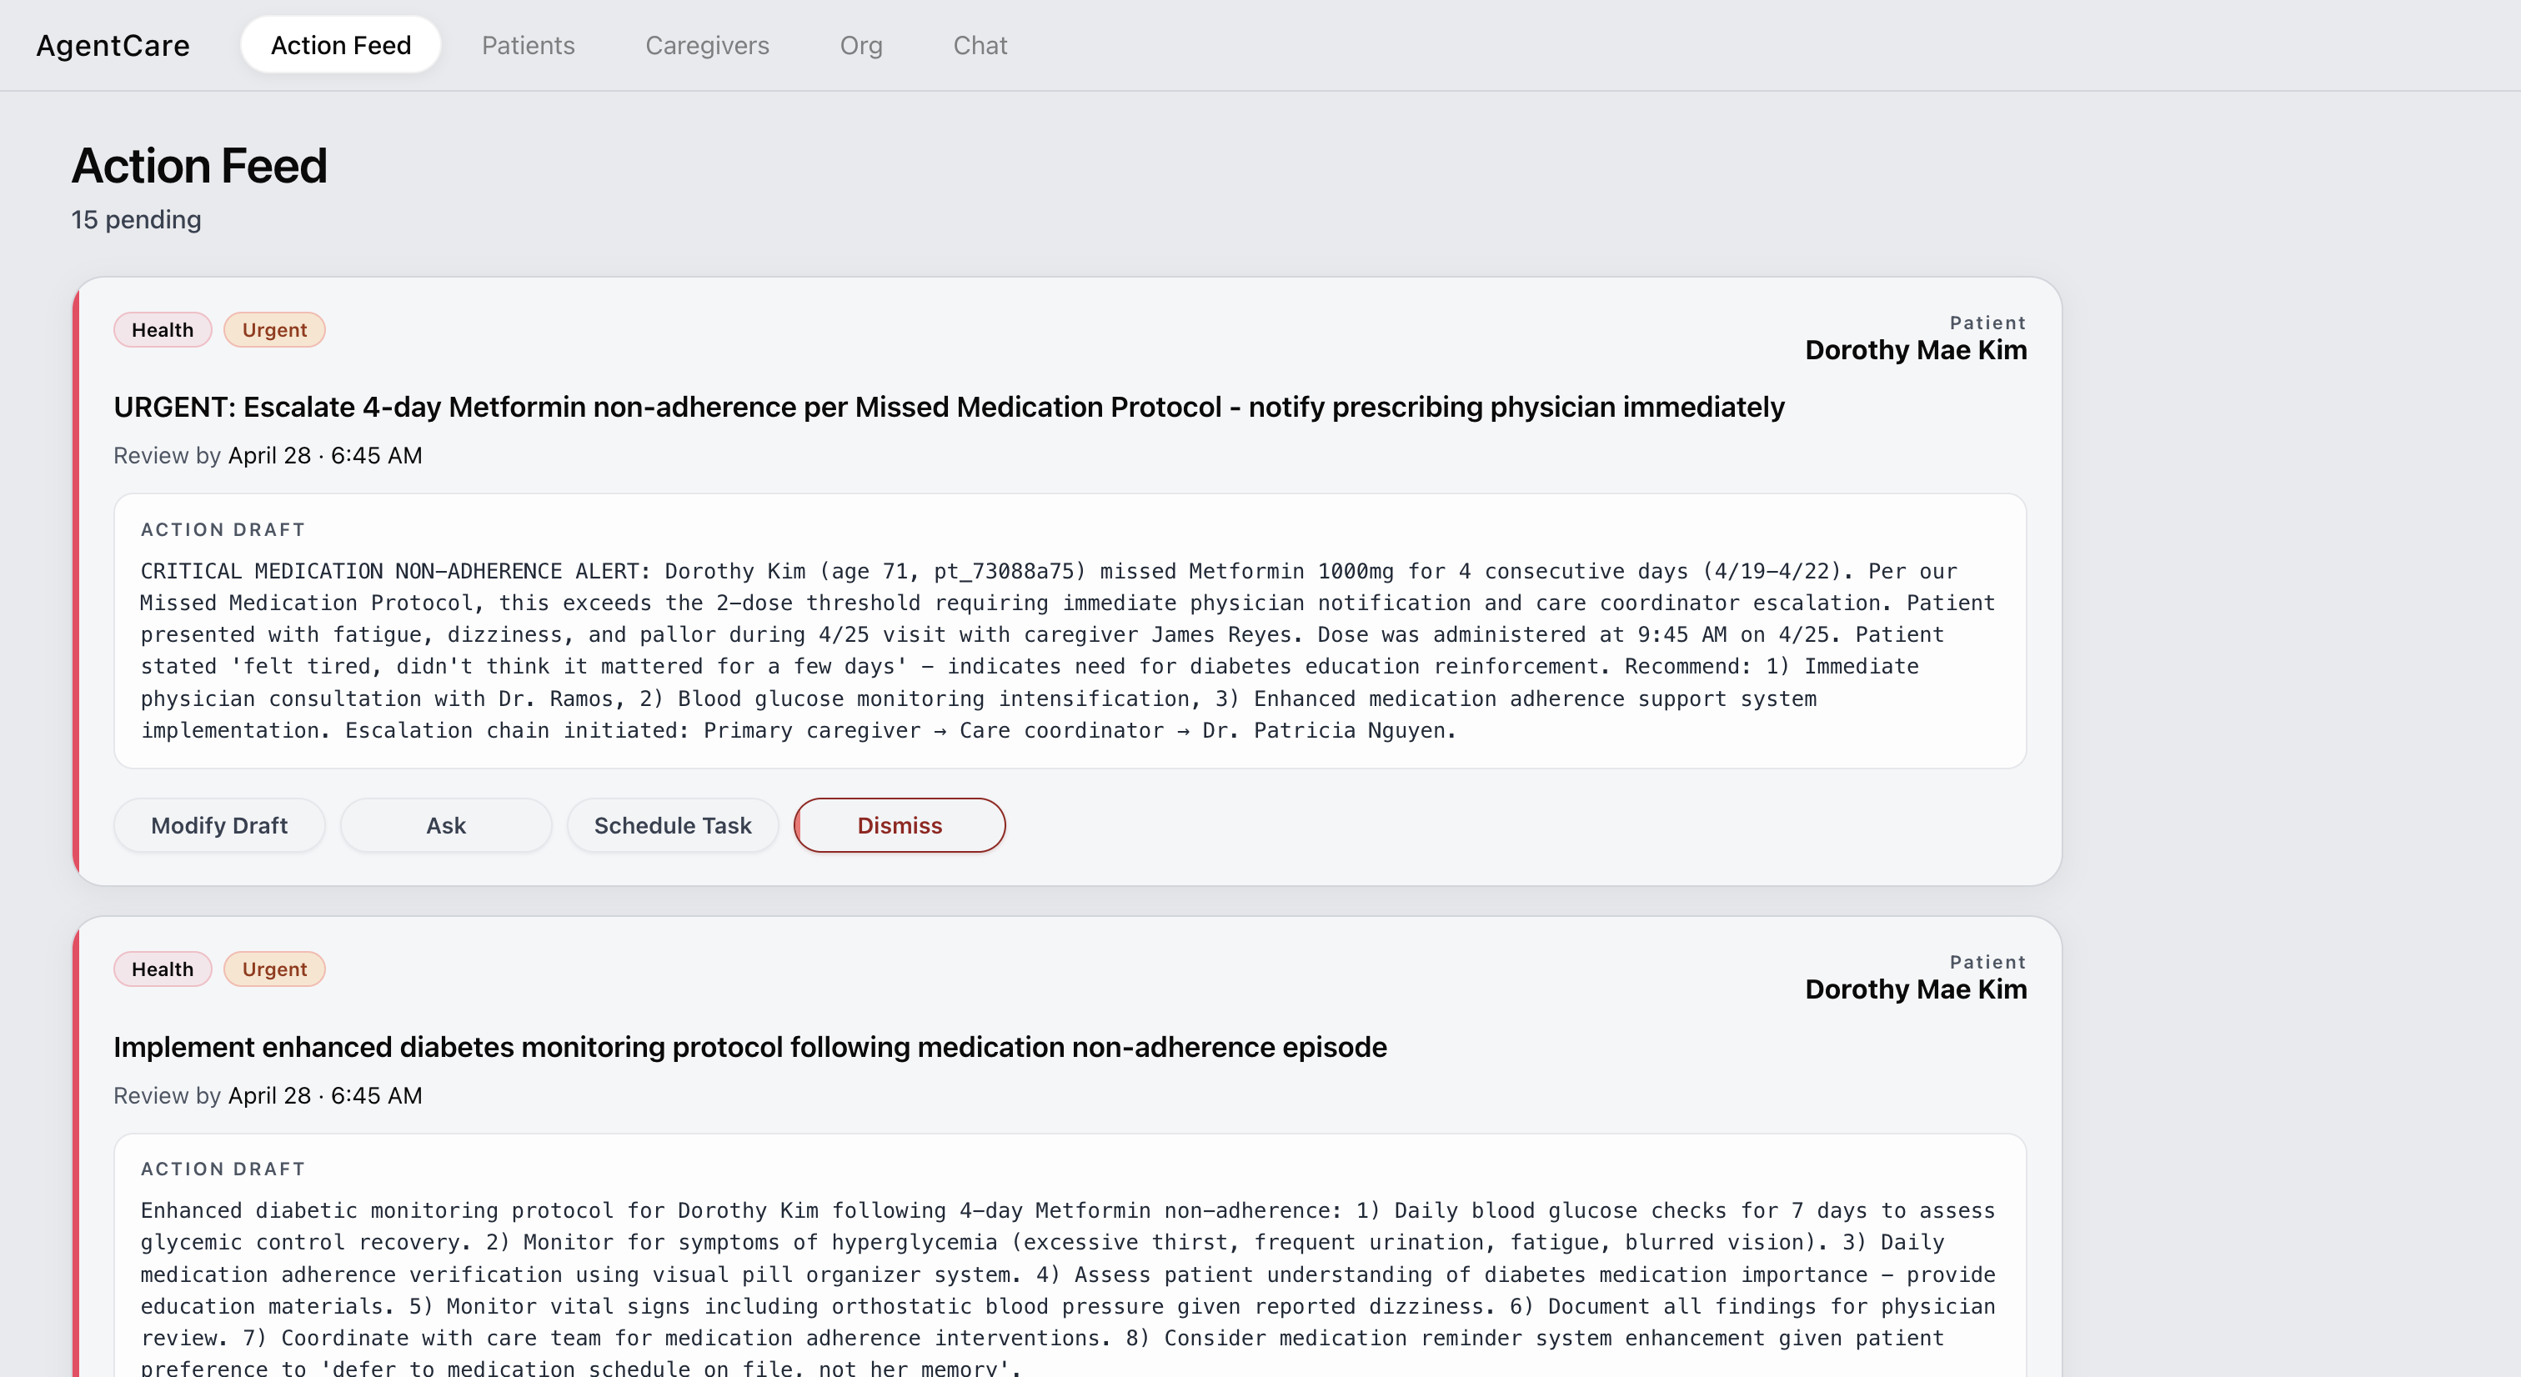Screen dimensions: 2521x1377
Task: Click the Urgent badge on first card
Action: click(x=274, y=330)
